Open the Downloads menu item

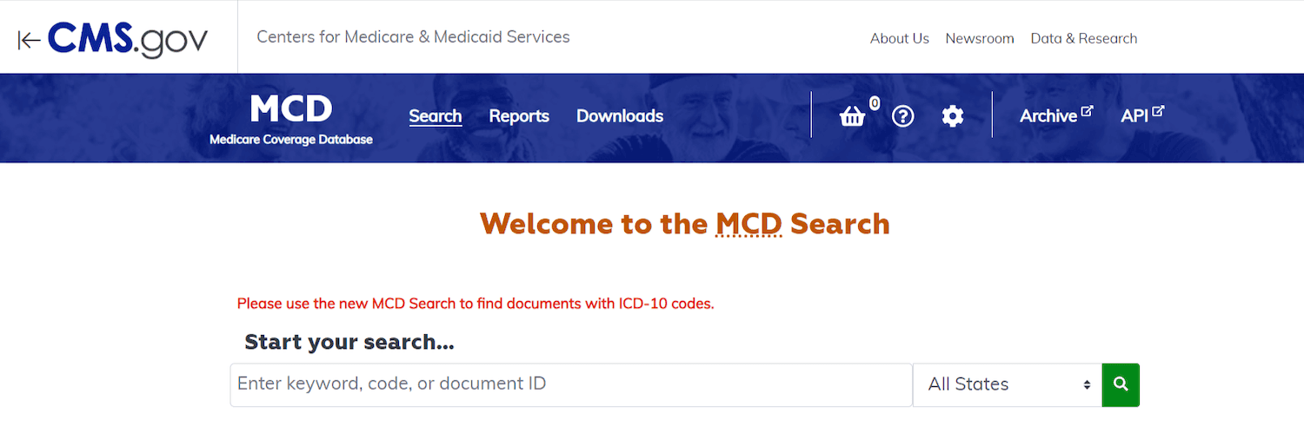pyautogui.click(x=620, y=116)
